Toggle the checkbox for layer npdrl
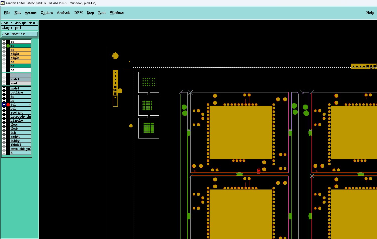Screen dimensions: 377x239 click(4, 88)
